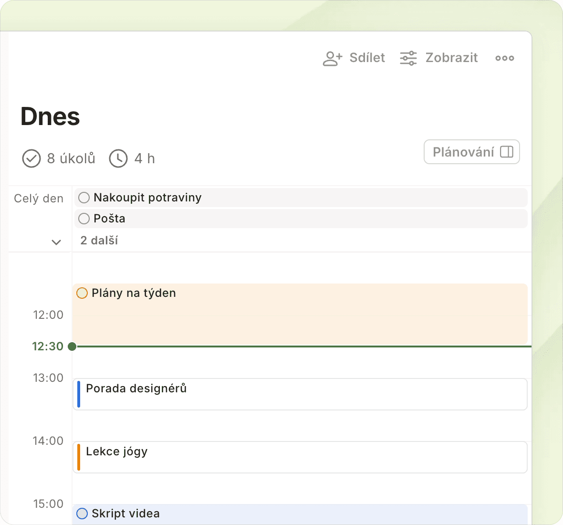Show the 2 další hidden tasks
The image size is (563, 525).
click(x=99, y=241)
